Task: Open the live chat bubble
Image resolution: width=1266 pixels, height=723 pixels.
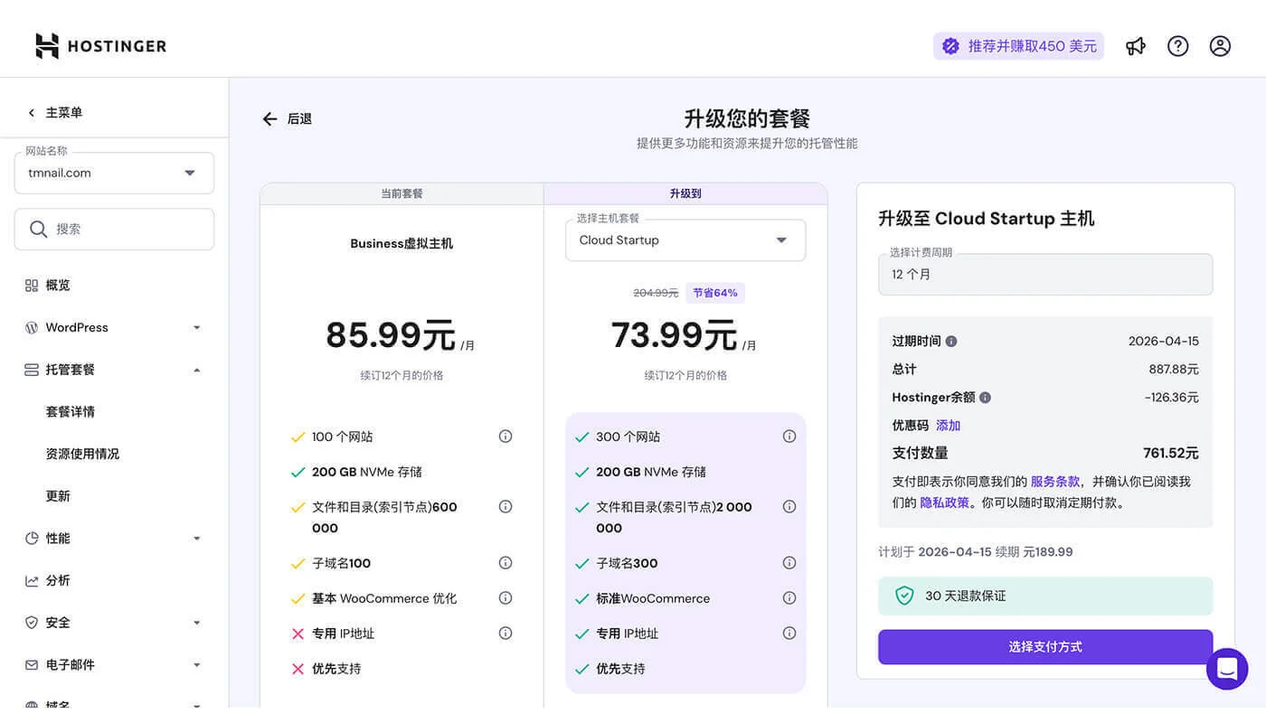Action: [1227, 669]
